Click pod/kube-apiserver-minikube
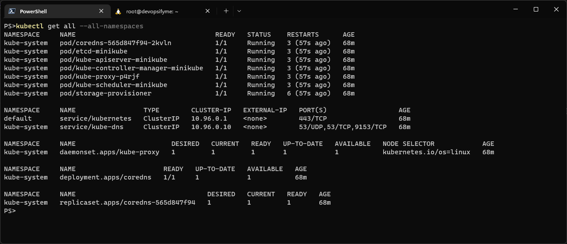The width and height of the screenshot is (567, 244). click(x=113, y=60)
